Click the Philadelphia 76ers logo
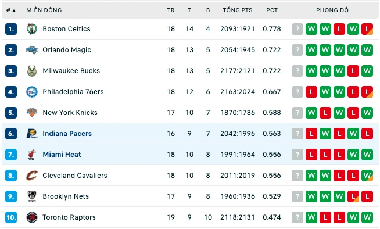The image size is (380, 229). tap(32, 92)
